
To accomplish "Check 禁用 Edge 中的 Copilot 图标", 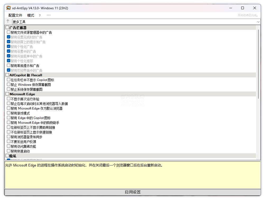I will pyautogui.click(x=9, y=117).
